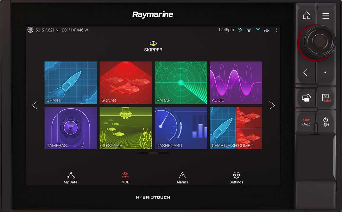Activate the MOB man overboard button

tap(125, 178)
